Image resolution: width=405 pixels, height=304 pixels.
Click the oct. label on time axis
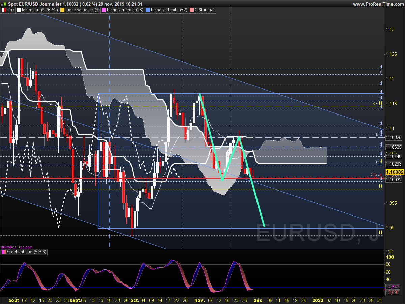pyautogui.click(x=135, y=300)
